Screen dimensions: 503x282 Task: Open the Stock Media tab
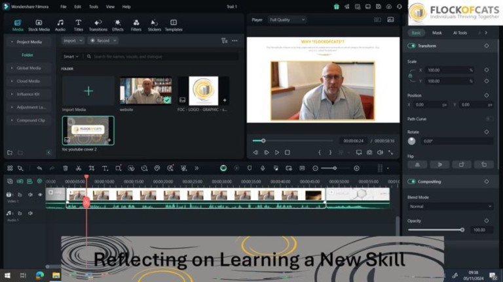click(39, 25)
